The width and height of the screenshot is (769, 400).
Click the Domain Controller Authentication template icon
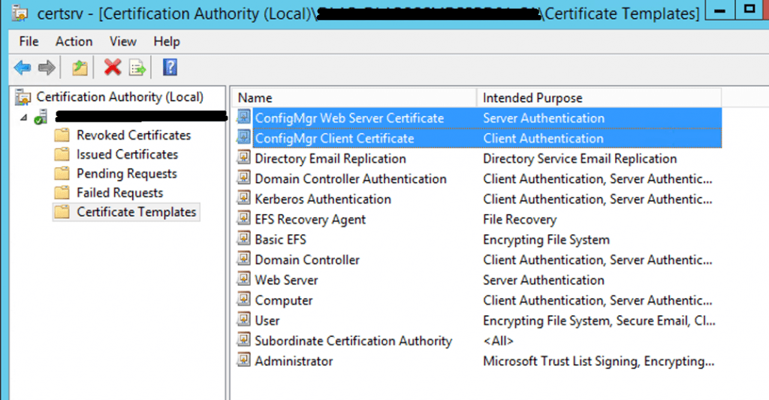coord(244,177)
